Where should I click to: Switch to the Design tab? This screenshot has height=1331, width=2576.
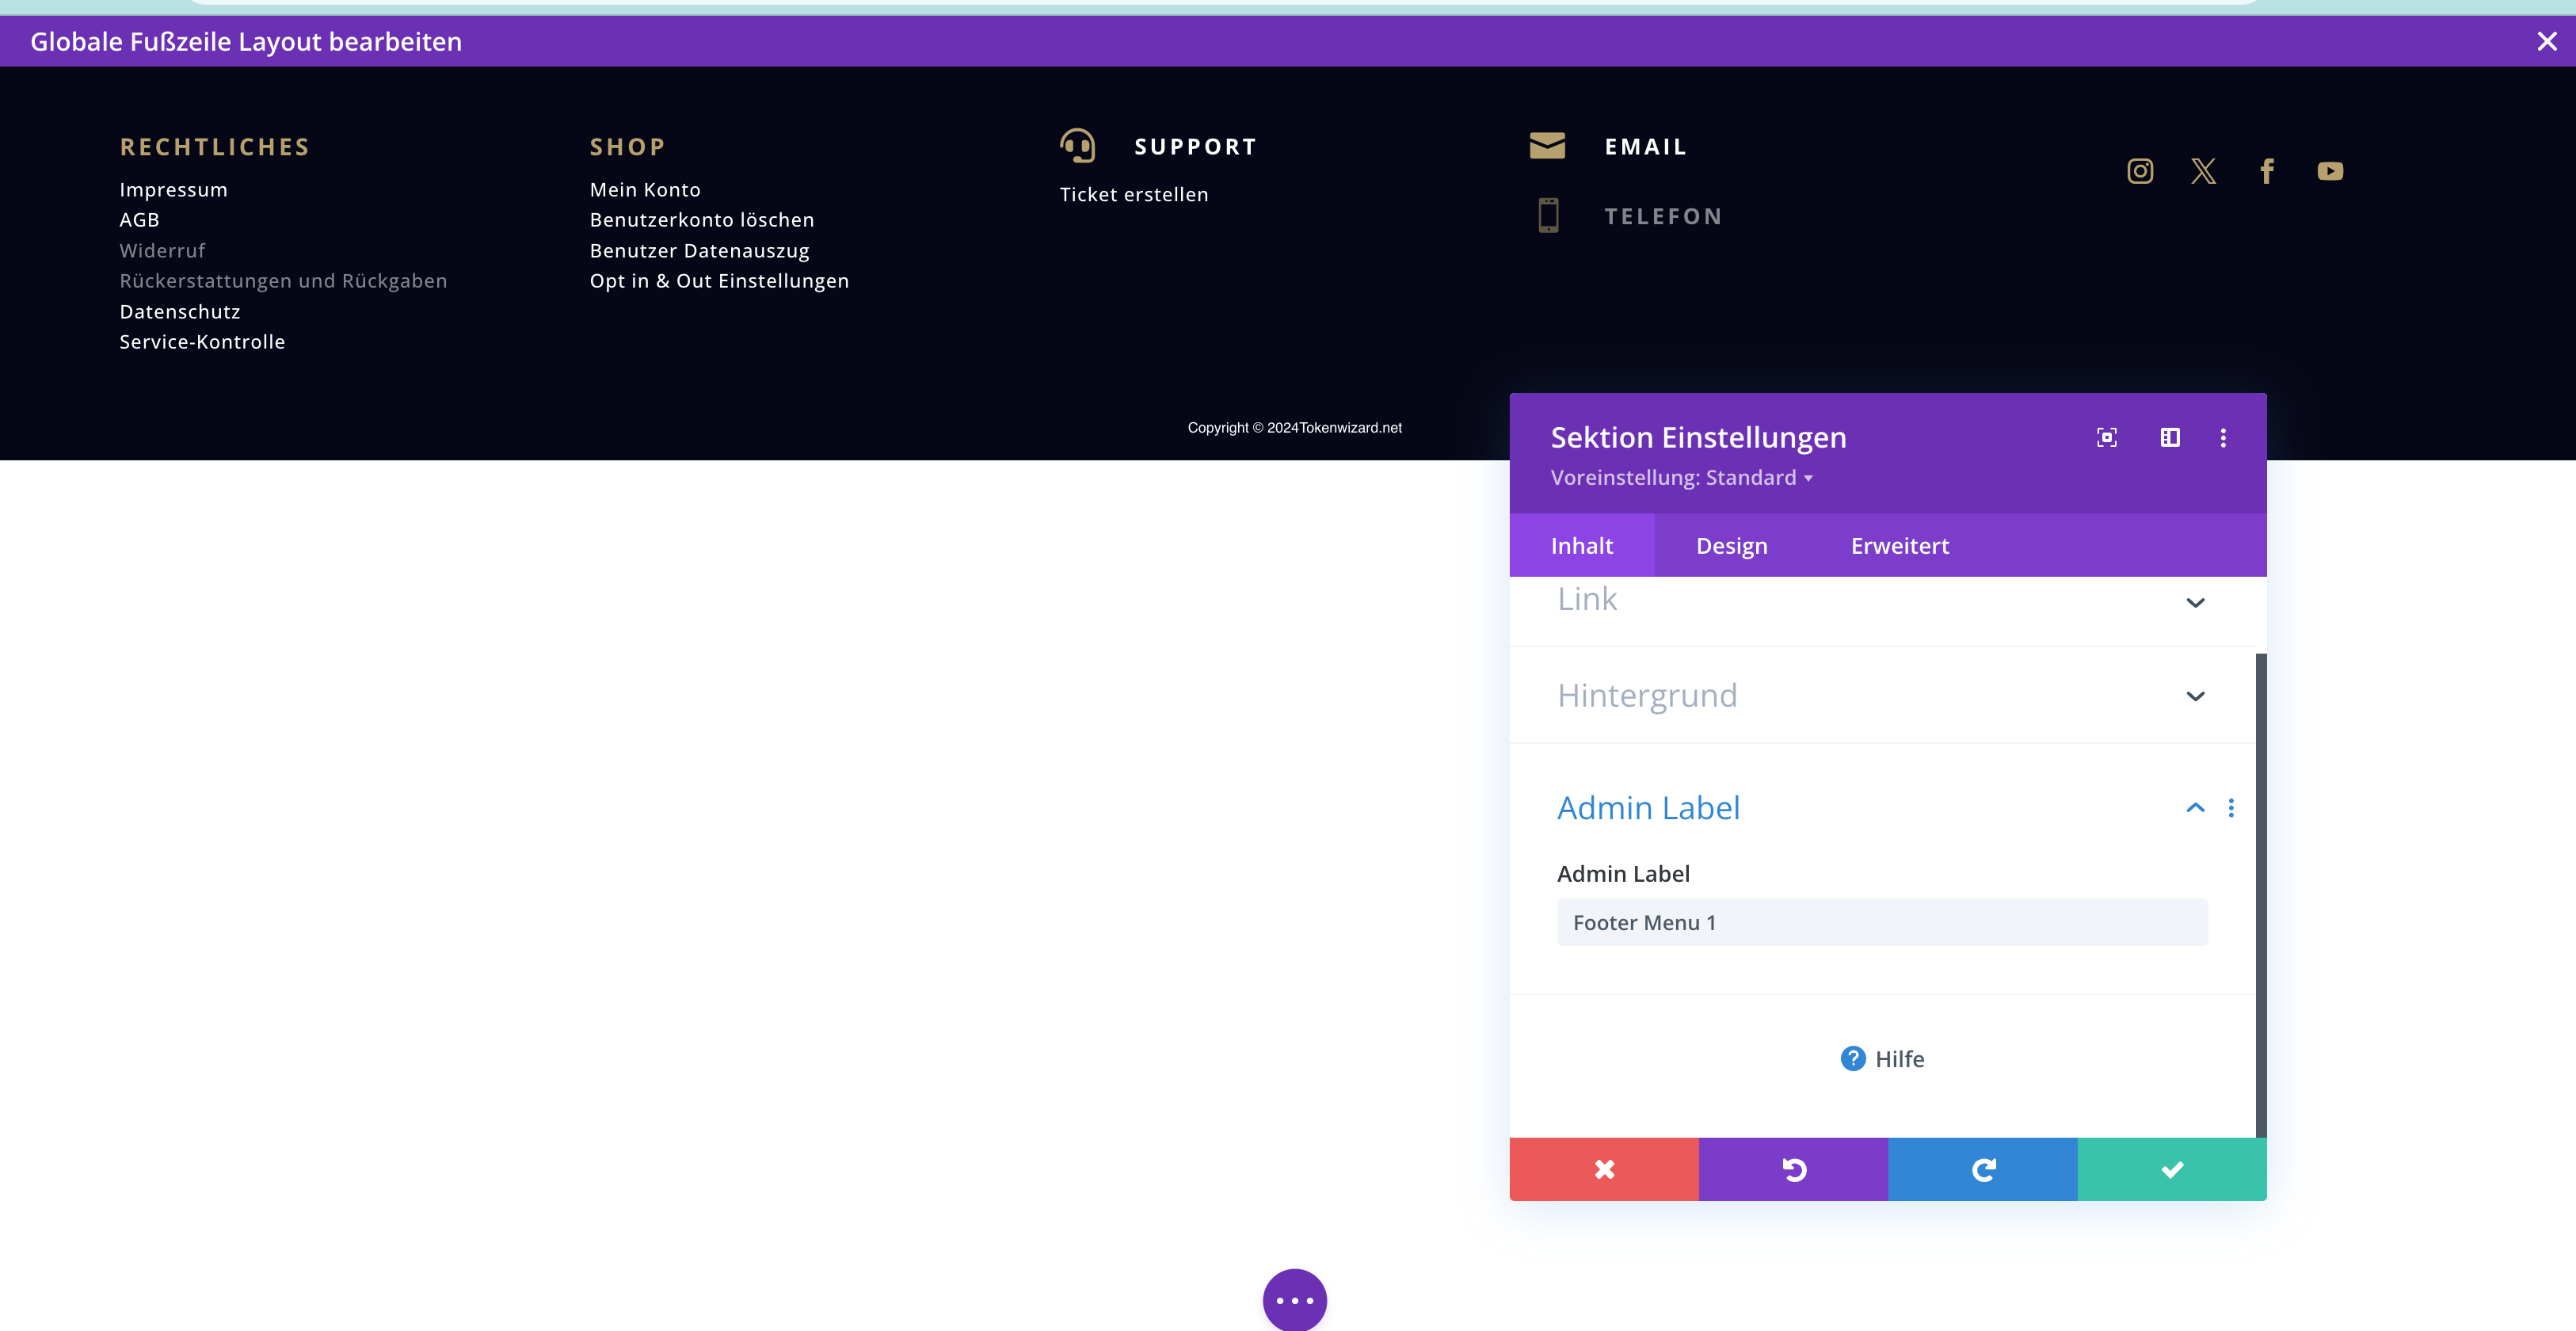[x=1732, y=546]
